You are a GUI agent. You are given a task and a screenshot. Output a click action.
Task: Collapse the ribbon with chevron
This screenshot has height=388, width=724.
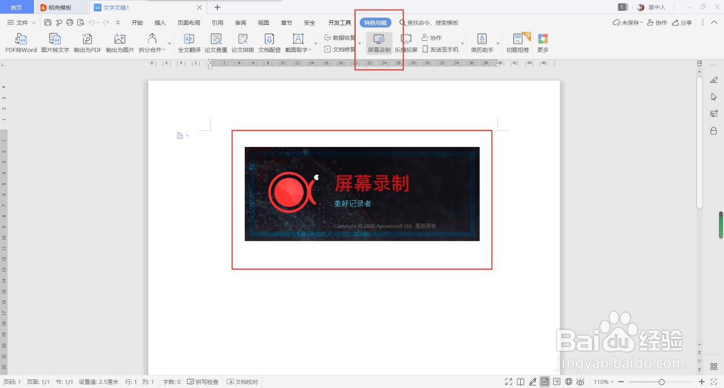pos(714,23)
